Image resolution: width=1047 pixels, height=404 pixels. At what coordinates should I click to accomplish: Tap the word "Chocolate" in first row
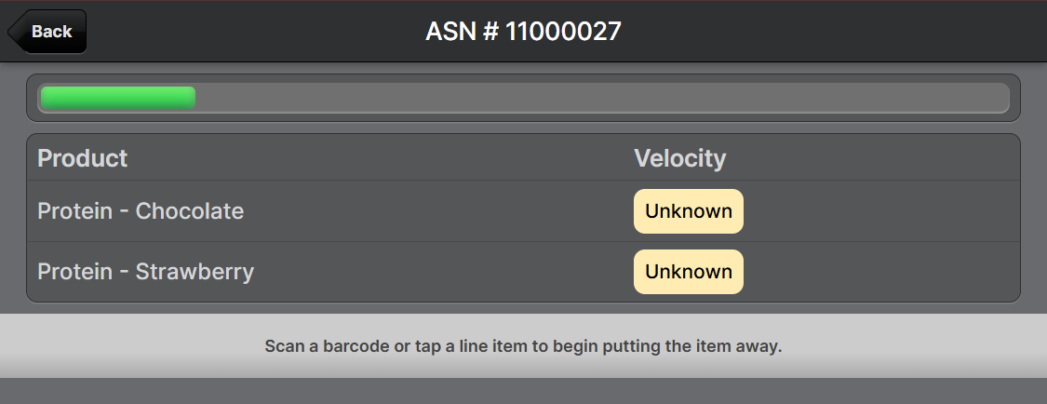[x=190, y=211]
